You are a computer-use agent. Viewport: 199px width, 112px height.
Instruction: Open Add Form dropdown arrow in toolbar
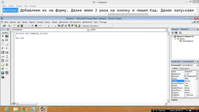coord(12,26)
